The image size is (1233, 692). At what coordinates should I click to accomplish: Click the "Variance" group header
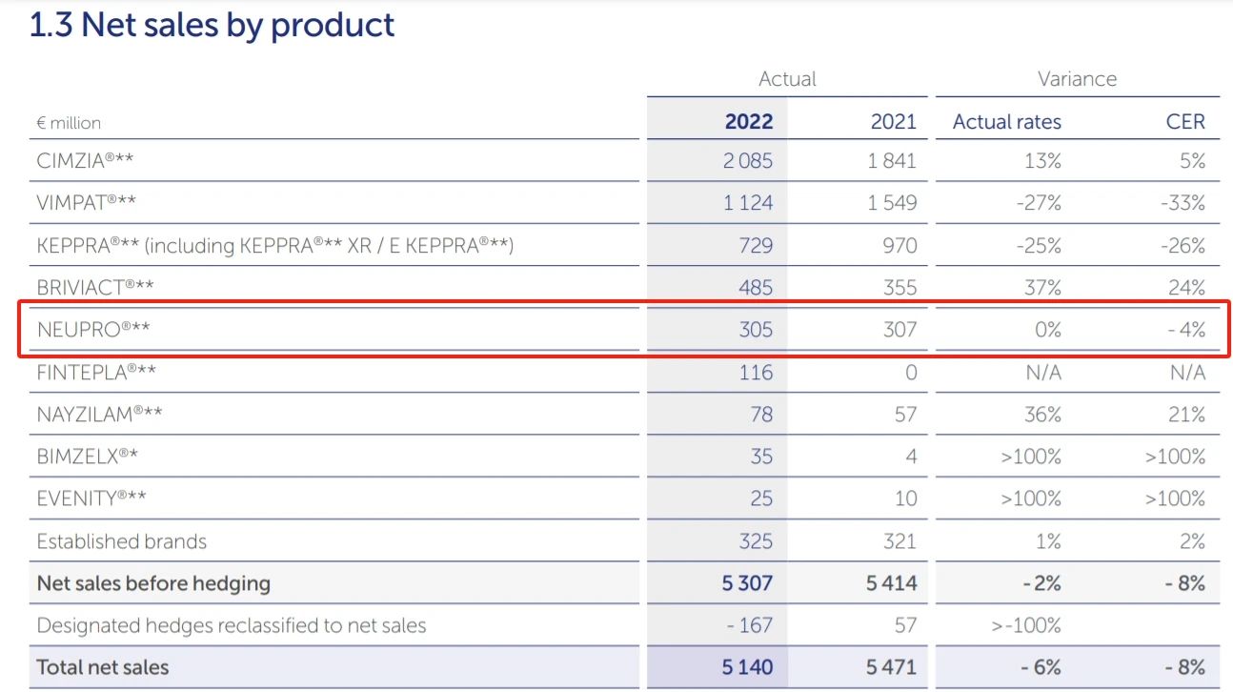coord(1077,79)
